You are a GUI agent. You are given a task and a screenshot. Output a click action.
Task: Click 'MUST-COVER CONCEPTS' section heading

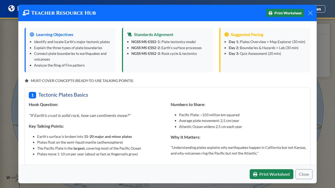(82, 81)
